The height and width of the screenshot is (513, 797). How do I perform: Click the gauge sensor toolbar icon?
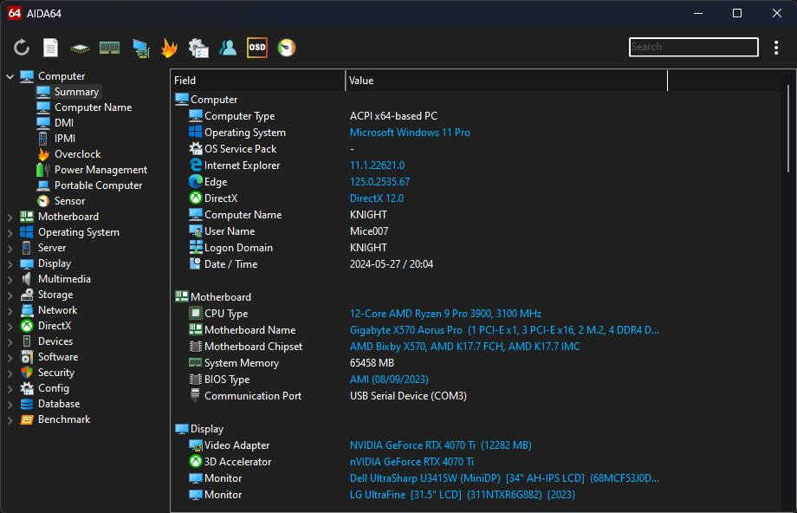(287, 48)
